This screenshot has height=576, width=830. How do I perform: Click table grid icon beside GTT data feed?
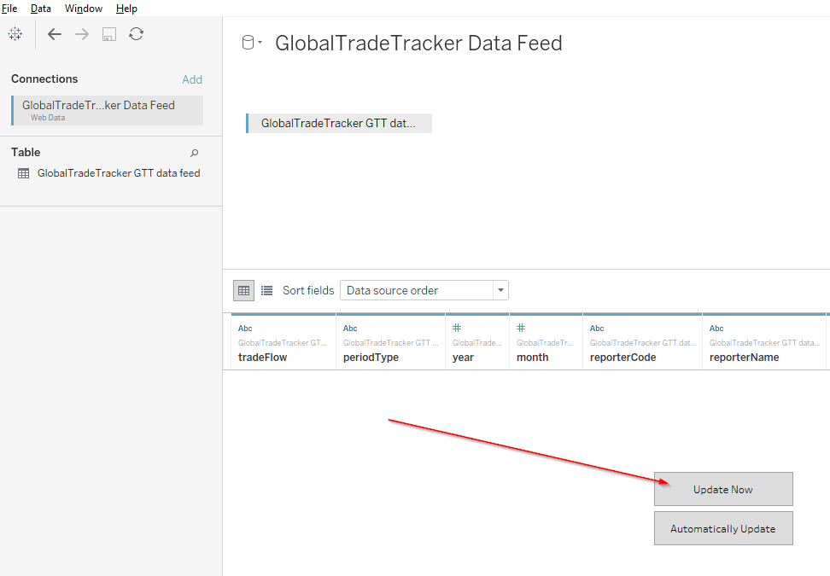(x=23, y=173)
